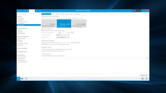166x93 pixels.
Task: Click the Build package button
Action: 144,75
